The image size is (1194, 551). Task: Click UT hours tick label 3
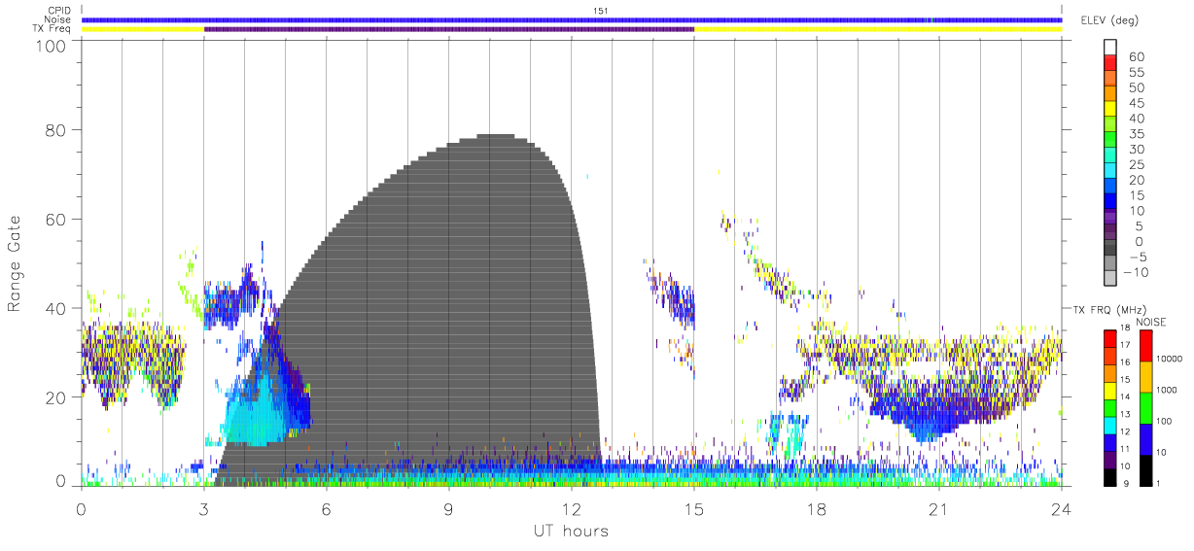tap(203, 508)
